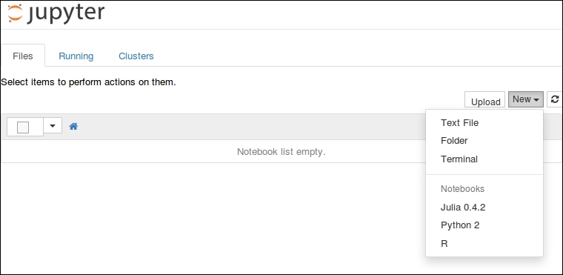Viewport: 563px width, 275px height.
Task: Click the home directory icon
Action: point(73,126)
